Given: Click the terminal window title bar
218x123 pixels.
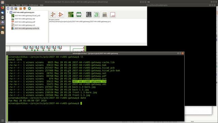Looking at the screenshot, I should tap(95, 53).
